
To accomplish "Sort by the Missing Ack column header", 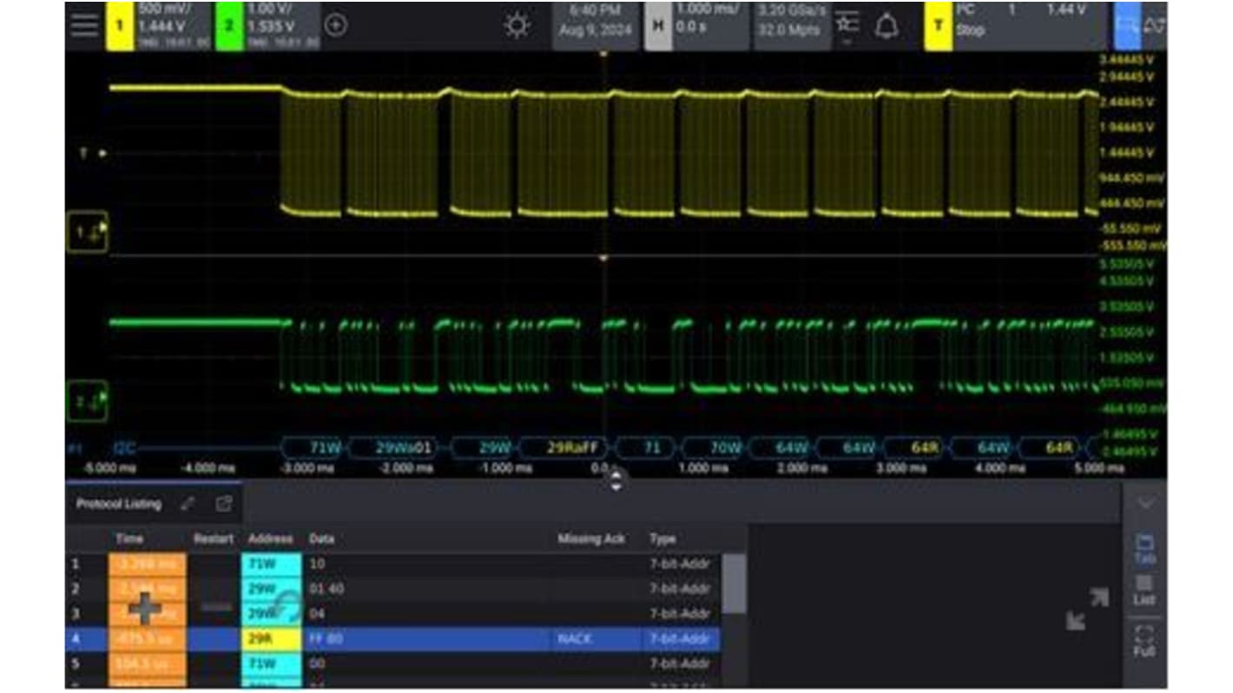I will tap(590, 539).
